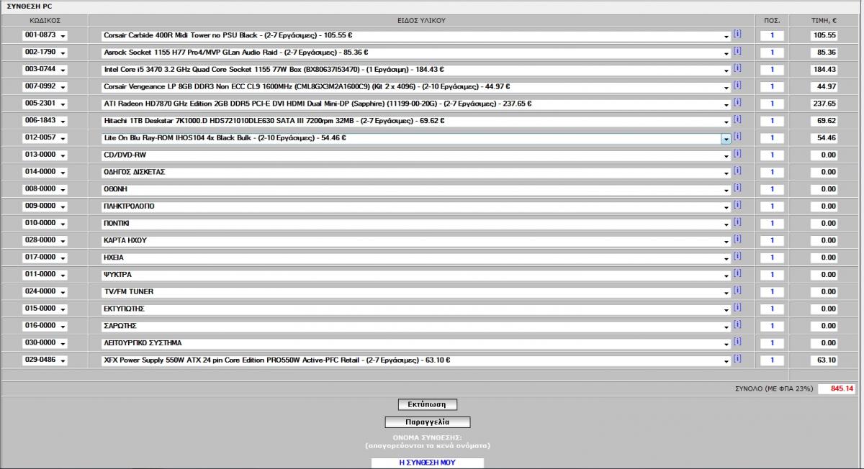Open code dropdown 001-0873

45,35
